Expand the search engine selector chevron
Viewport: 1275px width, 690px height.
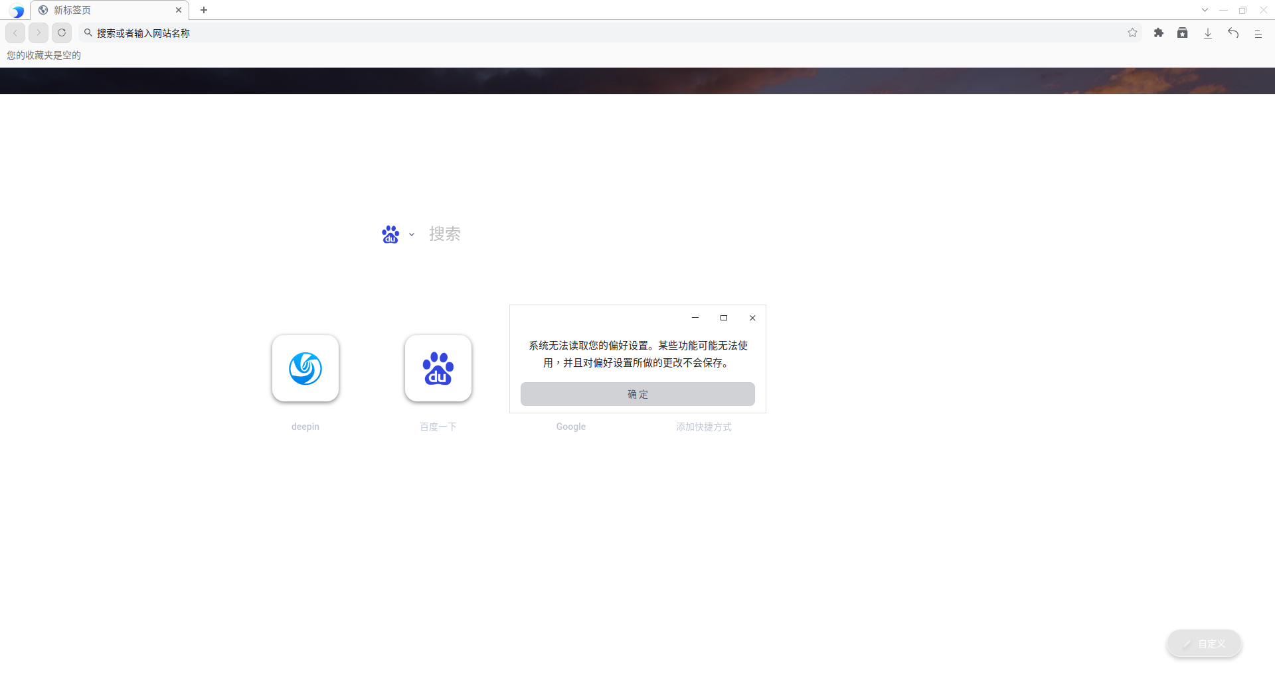411,234
